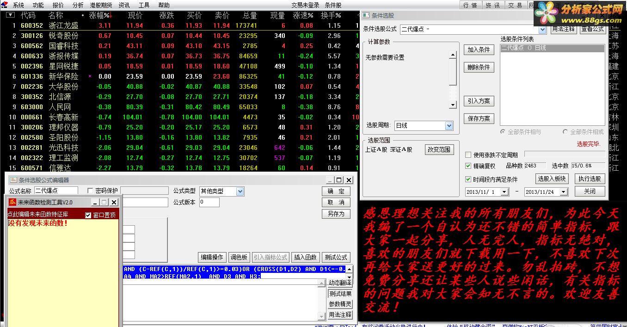Sort the stock list by 换手% column
This screenshot has width=627, height=327.
(x=331, y=15)
